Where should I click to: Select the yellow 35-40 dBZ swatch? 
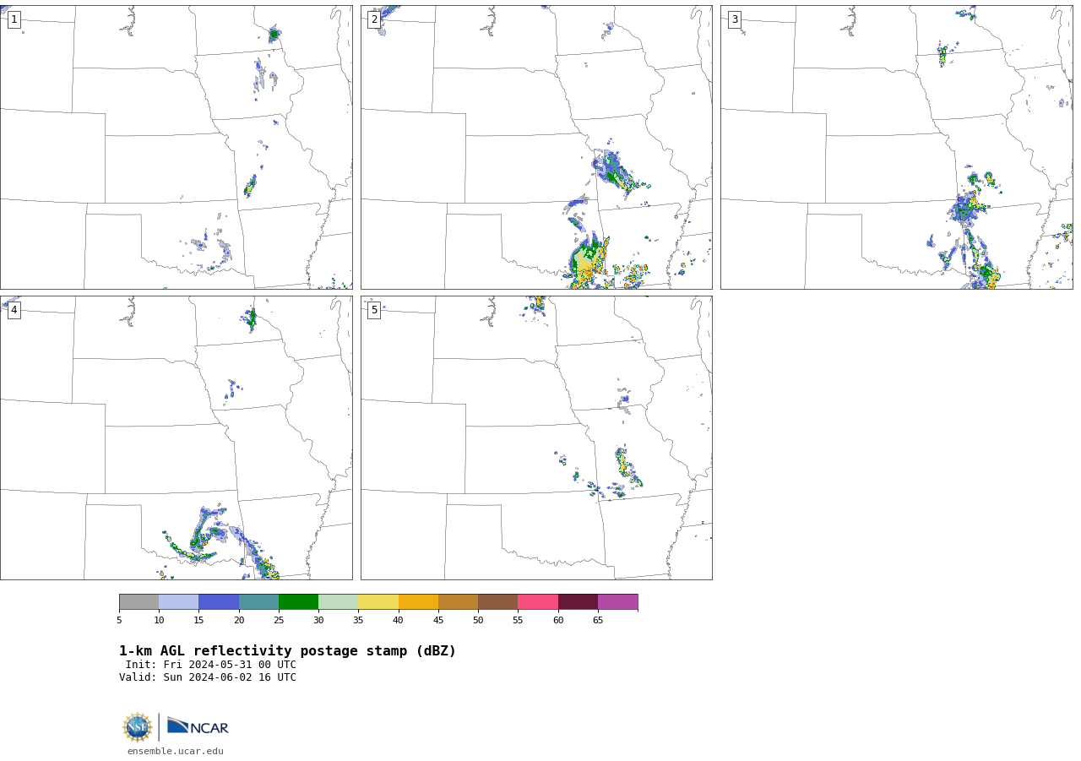378,602
